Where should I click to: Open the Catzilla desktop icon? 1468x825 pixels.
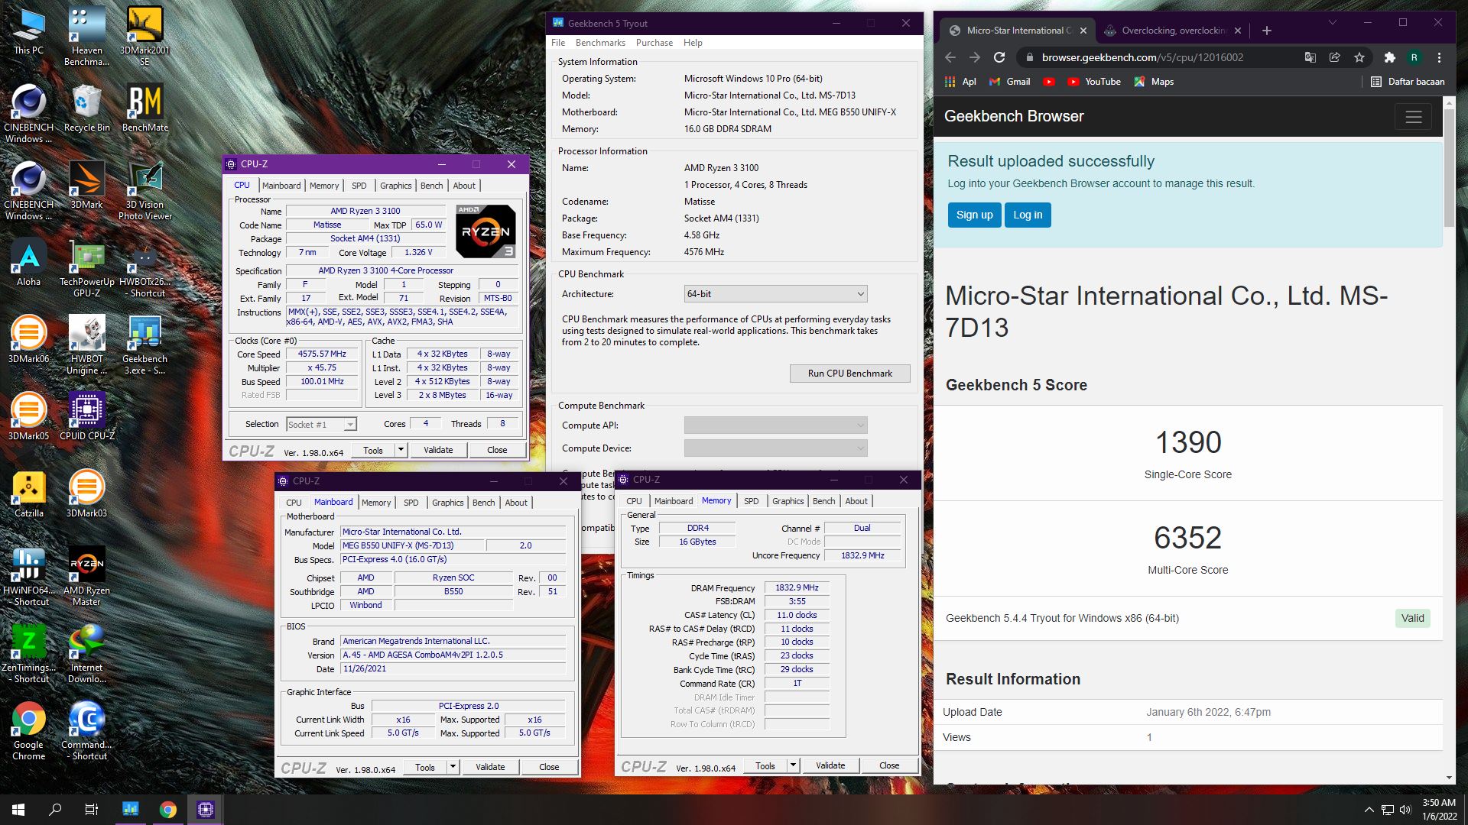28,493
